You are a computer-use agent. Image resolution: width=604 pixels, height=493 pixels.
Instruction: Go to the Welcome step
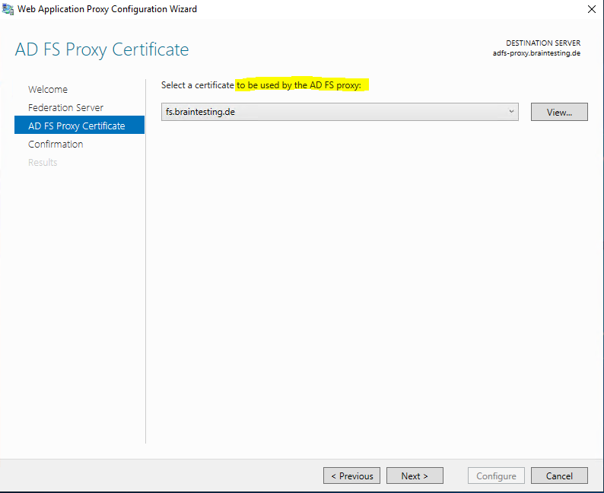pyautogui.click(x=48, y=89)
